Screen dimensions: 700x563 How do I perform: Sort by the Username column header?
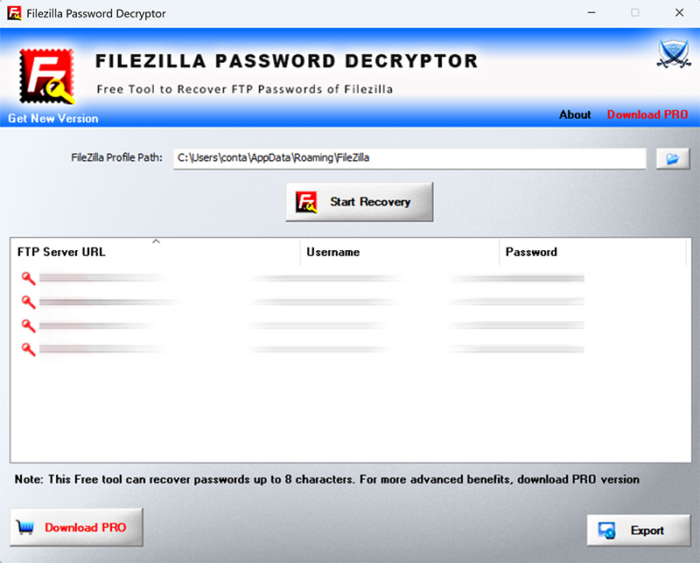click(x=333, y=252)
